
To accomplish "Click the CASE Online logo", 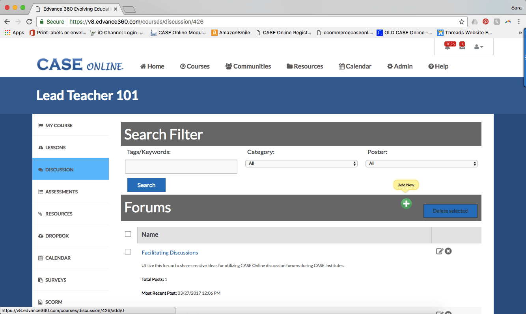I will (x=80, y=65).
